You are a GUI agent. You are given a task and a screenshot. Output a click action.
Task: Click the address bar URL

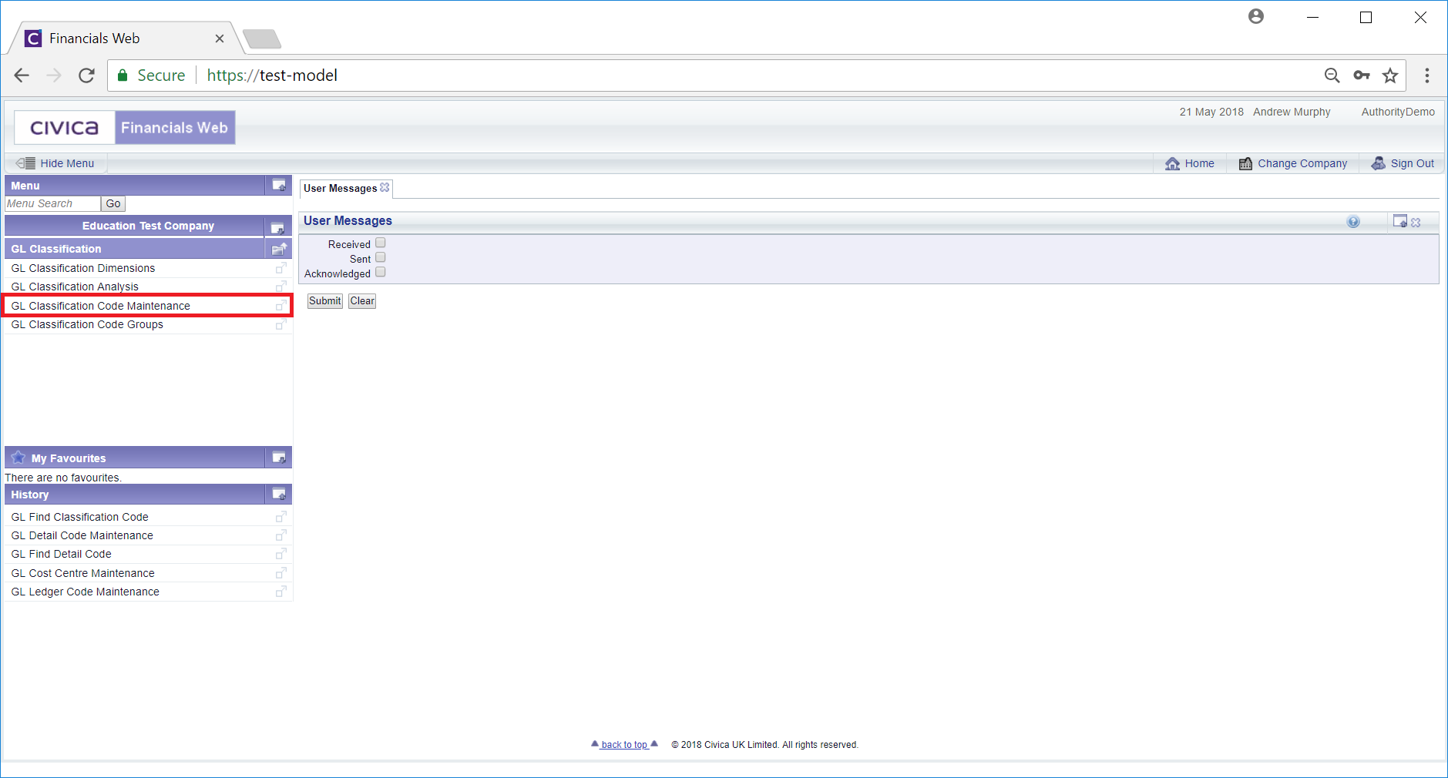point(272,75)
